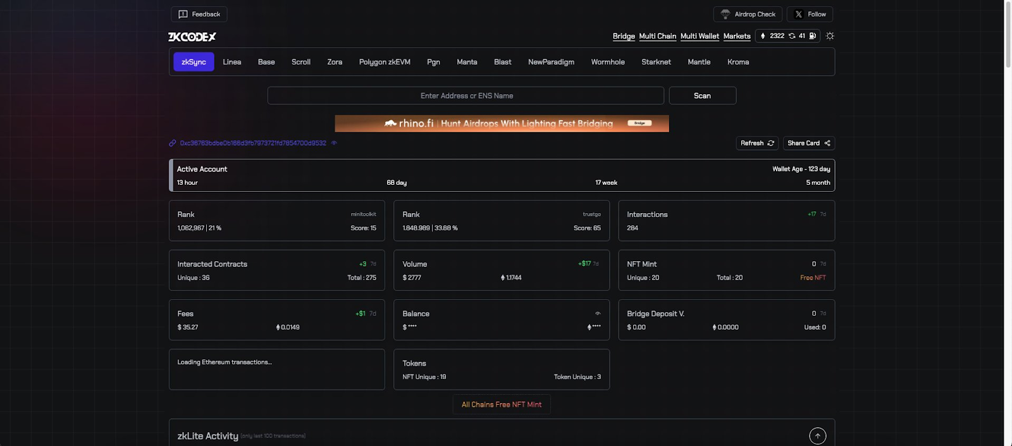Click the circular arrows icon in Refresh button
Screen dimensions: 1012x446
pos(770,143)
